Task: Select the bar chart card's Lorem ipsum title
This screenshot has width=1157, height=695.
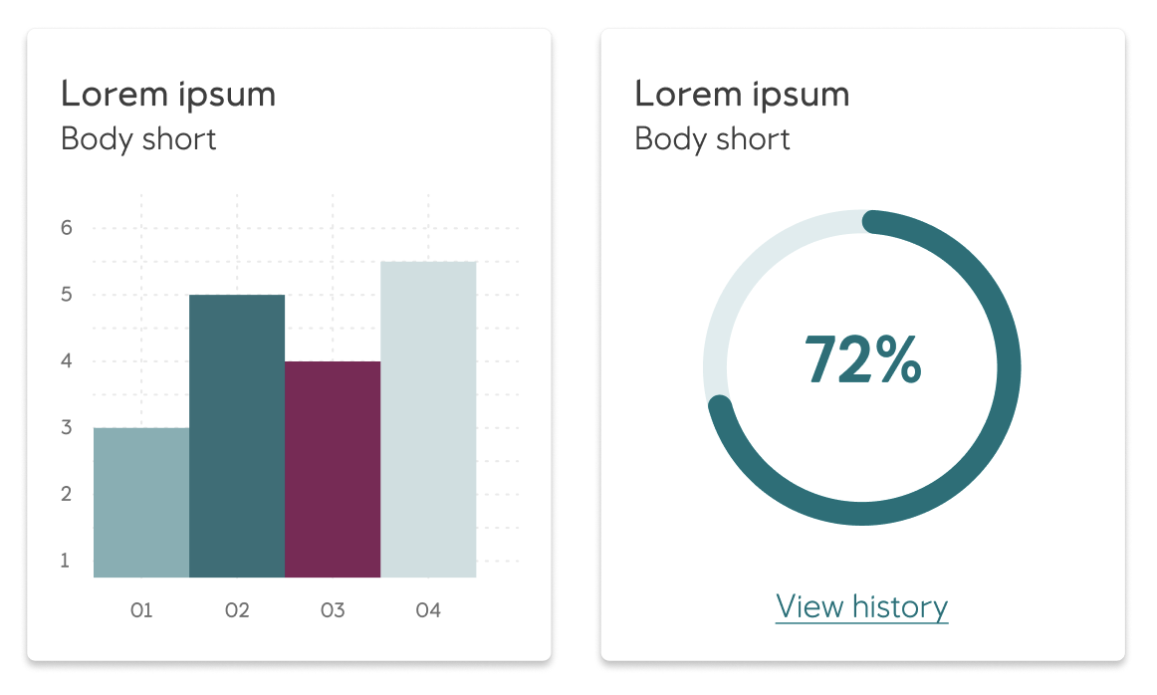Action: pyautogui.click(x=168, y=94)
